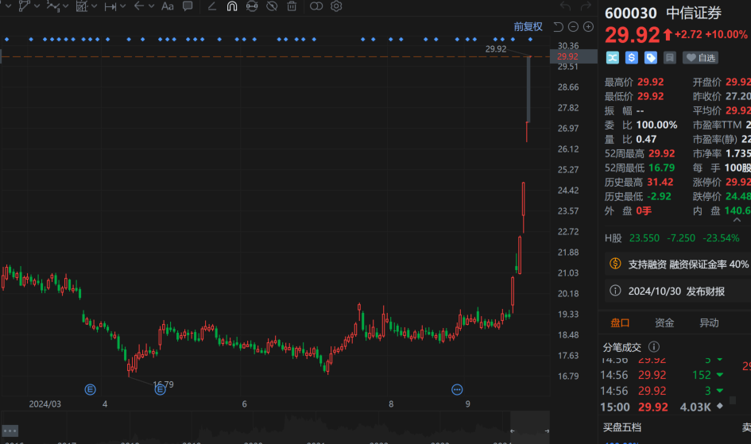
Task: Zoom in the chart with plus icon
Action: [589, 27]
